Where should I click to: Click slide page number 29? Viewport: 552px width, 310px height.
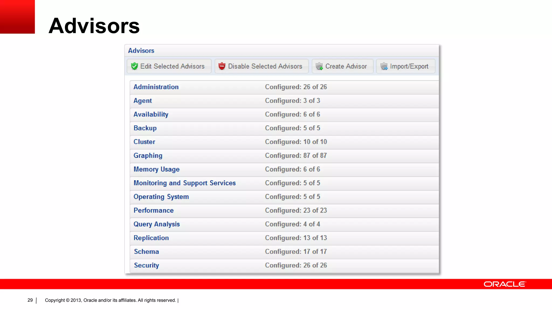pos(30,300)
